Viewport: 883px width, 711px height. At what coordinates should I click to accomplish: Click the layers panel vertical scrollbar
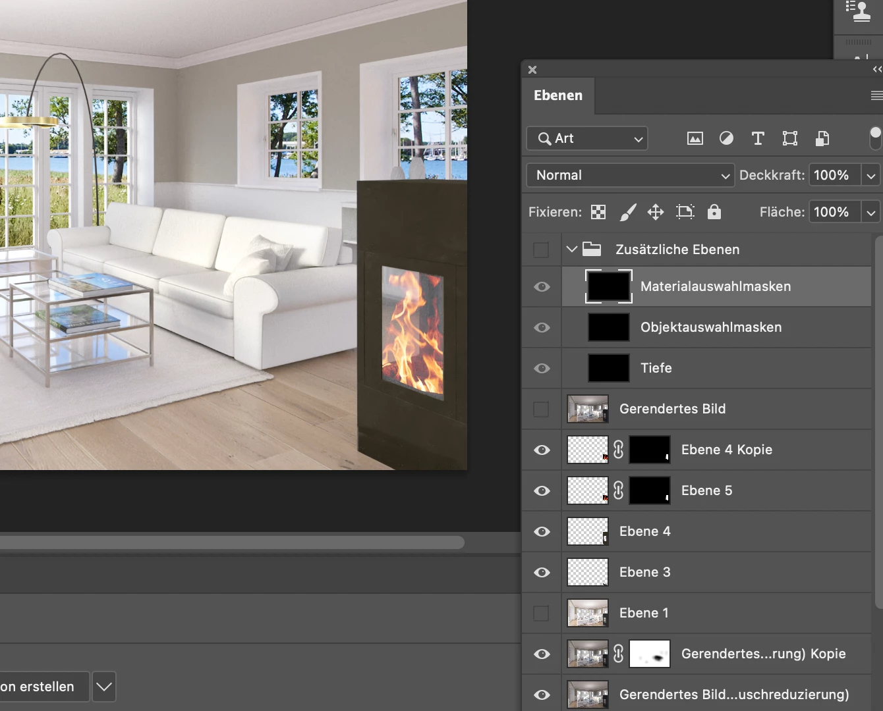pyautogui.click(x=878, y=421)
